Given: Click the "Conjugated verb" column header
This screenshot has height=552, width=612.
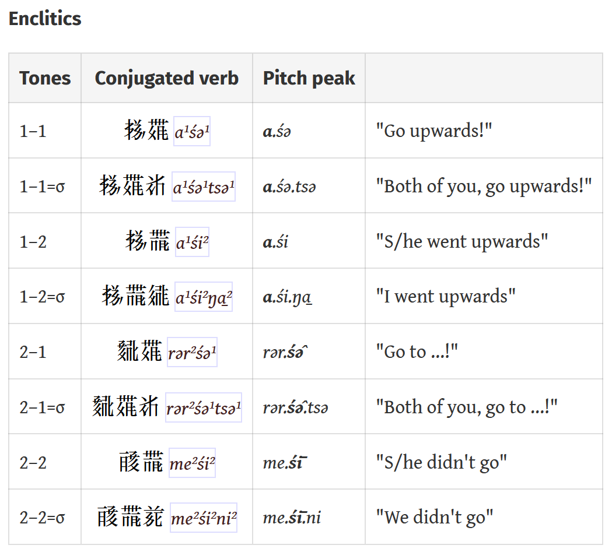Looking at the screenshot, I should [x=166, y=78].
